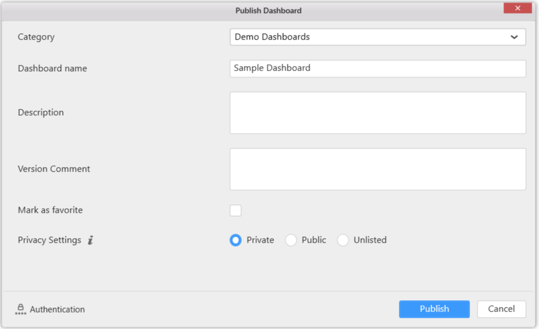Select the Private radio button
Image resolution: width=539 pixels, height=329 pixels.
click(236, 240)
